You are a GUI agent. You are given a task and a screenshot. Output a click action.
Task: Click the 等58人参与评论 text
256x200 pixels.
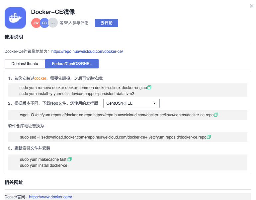pos(74,23)
